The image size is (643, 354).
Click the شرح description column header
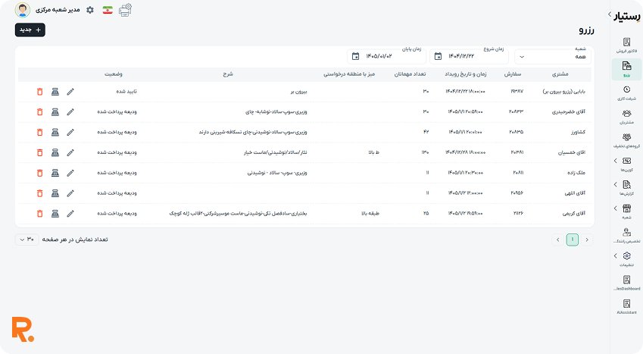click(228, 74)
